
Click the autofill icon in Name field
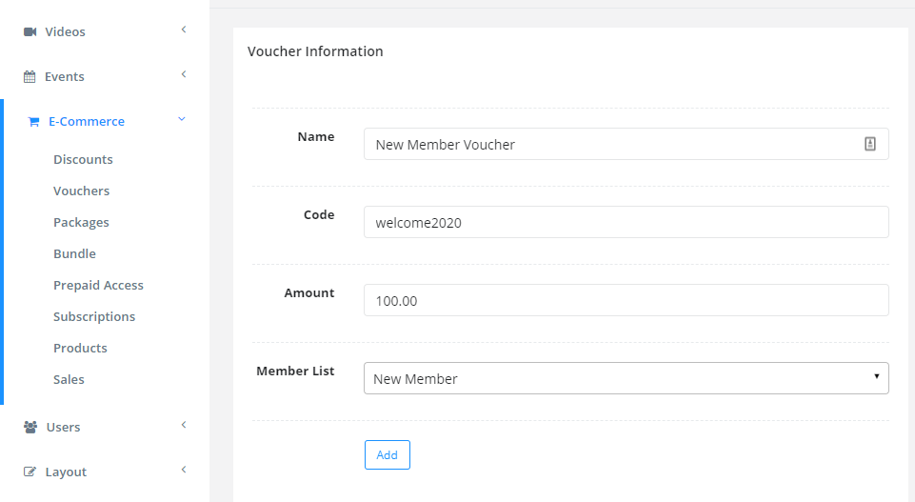tap(869, 144)
